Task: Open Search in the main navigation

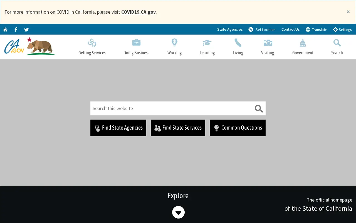Action: click(337, 47)
